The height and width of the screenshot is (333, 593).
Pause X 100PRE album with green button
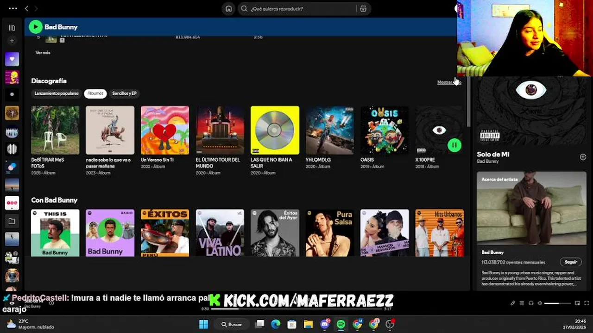point(454,145)
